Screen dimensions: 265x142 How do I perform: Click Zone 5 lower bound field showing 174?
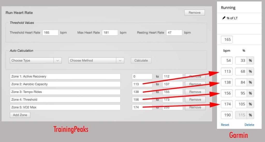pos(142,107)
